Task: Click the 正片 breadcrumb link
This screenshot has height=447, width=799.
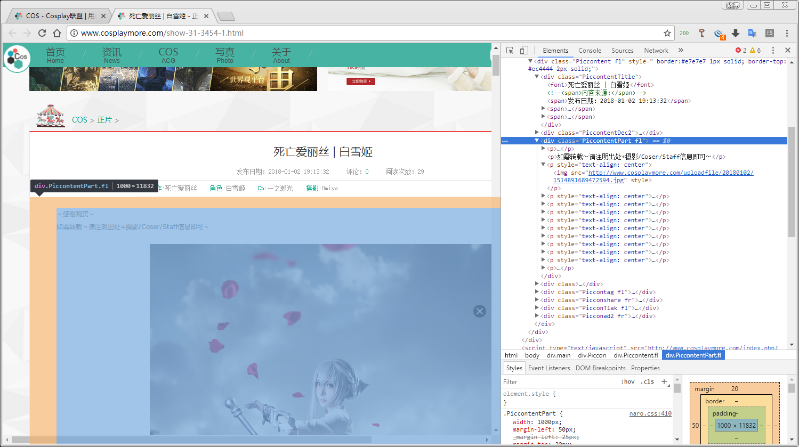Action: (104, 120)
